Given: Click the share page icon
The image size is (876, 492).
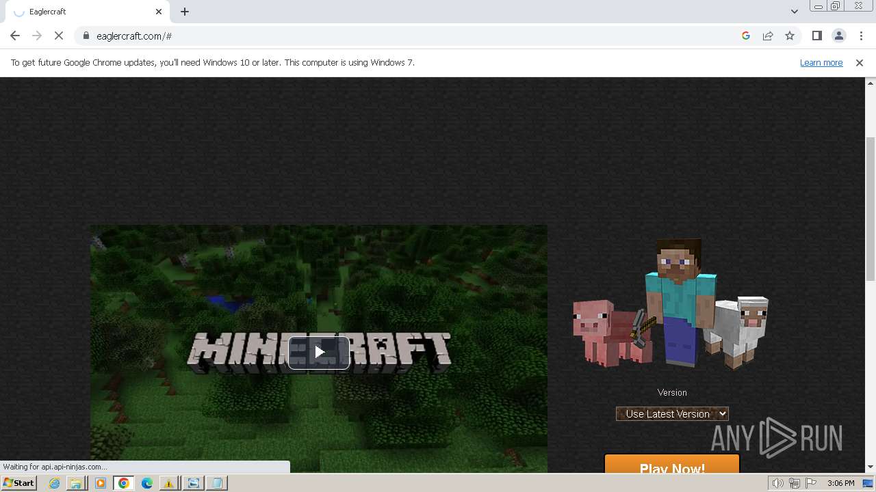Looking at the screenshot, I should click(x=768, y=36).
